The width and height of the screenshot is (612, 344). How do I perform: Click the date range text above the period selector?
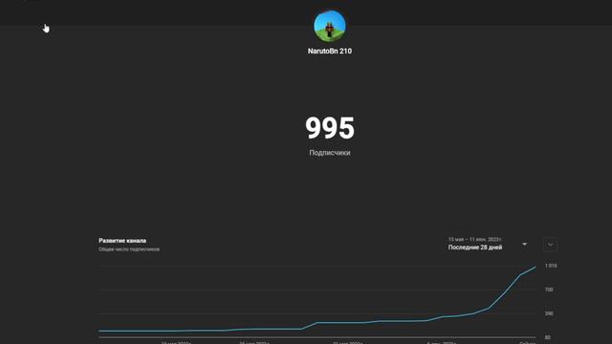[x=475, y=239]
